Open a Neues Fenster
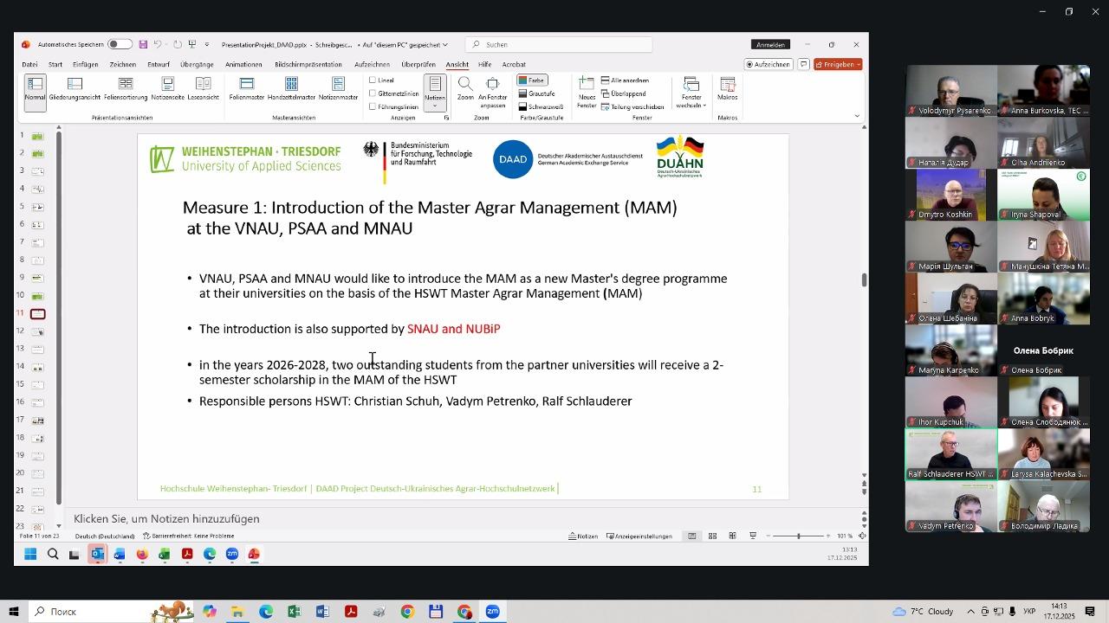1109x623 pixels. pos(587,90)
